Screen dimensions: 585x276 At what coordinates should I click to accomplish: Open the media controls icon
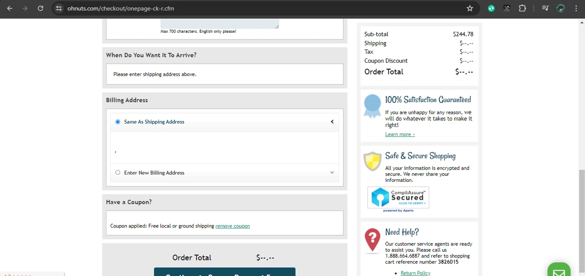(x=545, y=8)
